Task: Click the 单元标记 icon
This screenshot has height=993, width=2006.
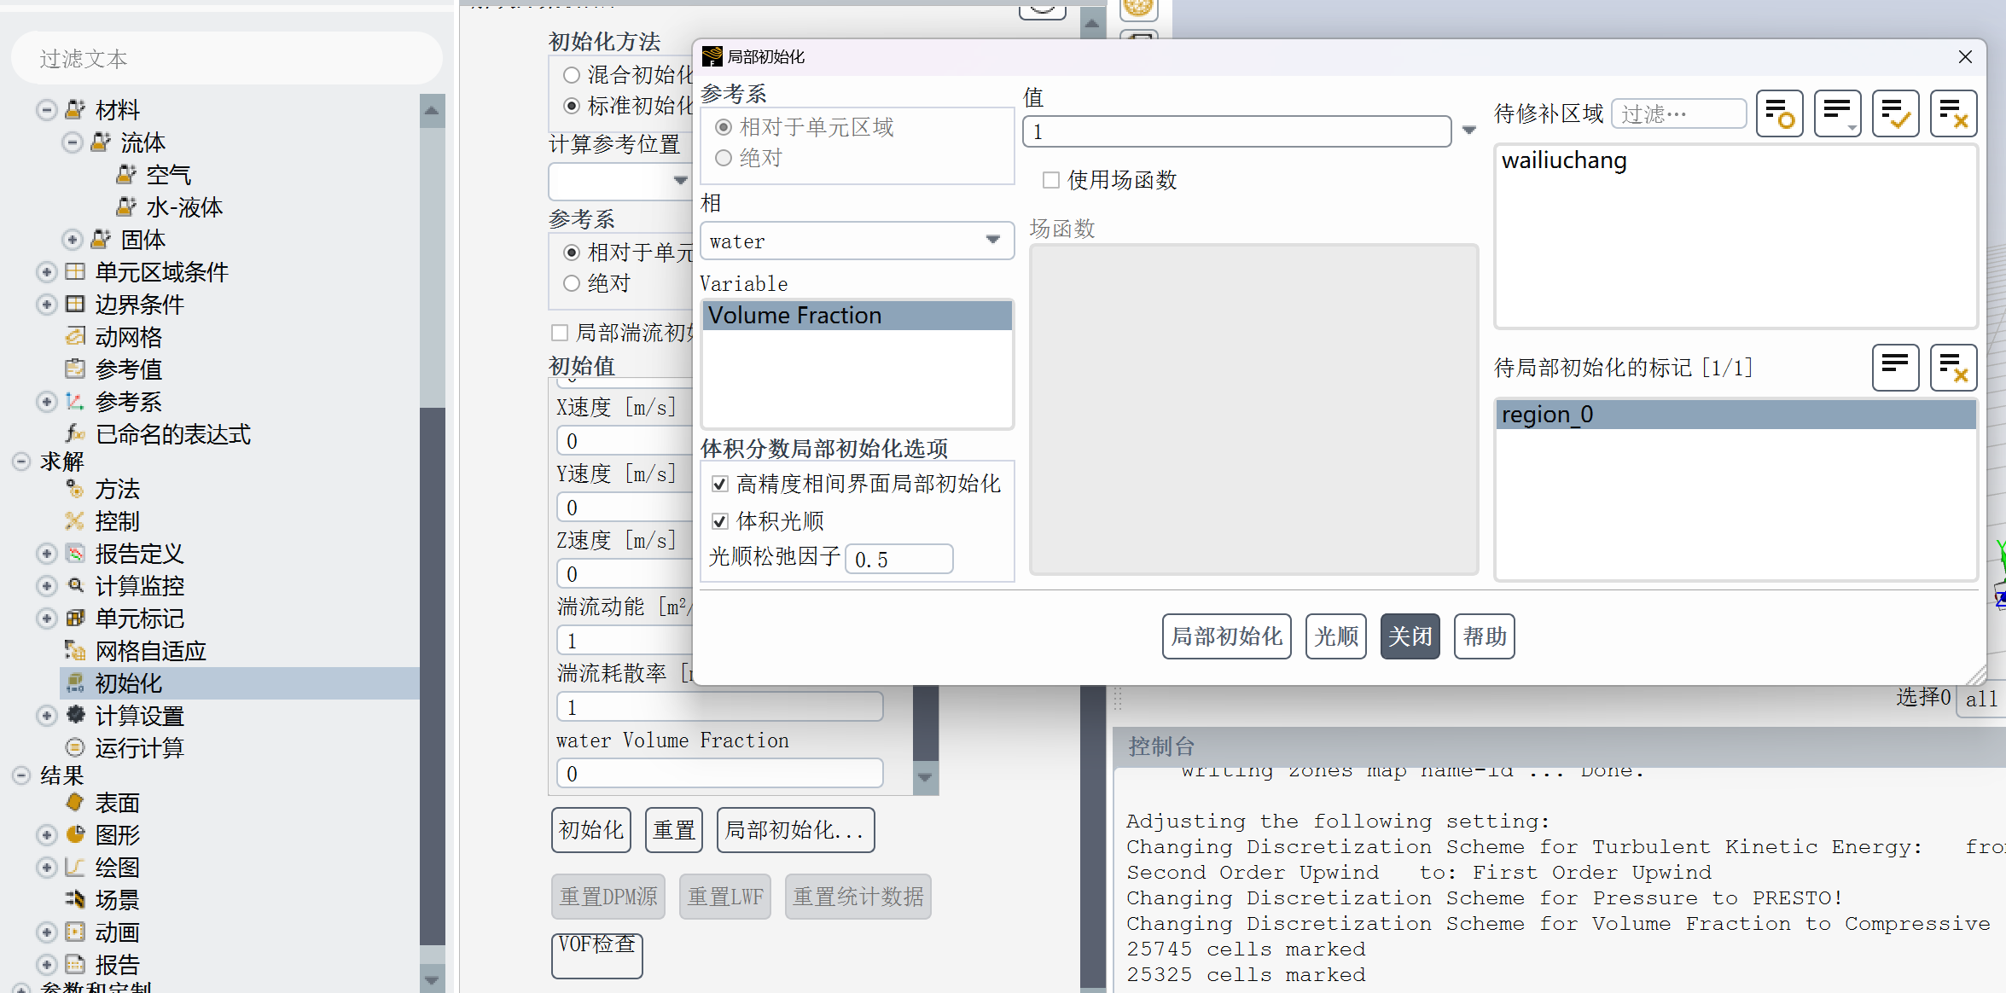Action: click(x=75, y=618)
